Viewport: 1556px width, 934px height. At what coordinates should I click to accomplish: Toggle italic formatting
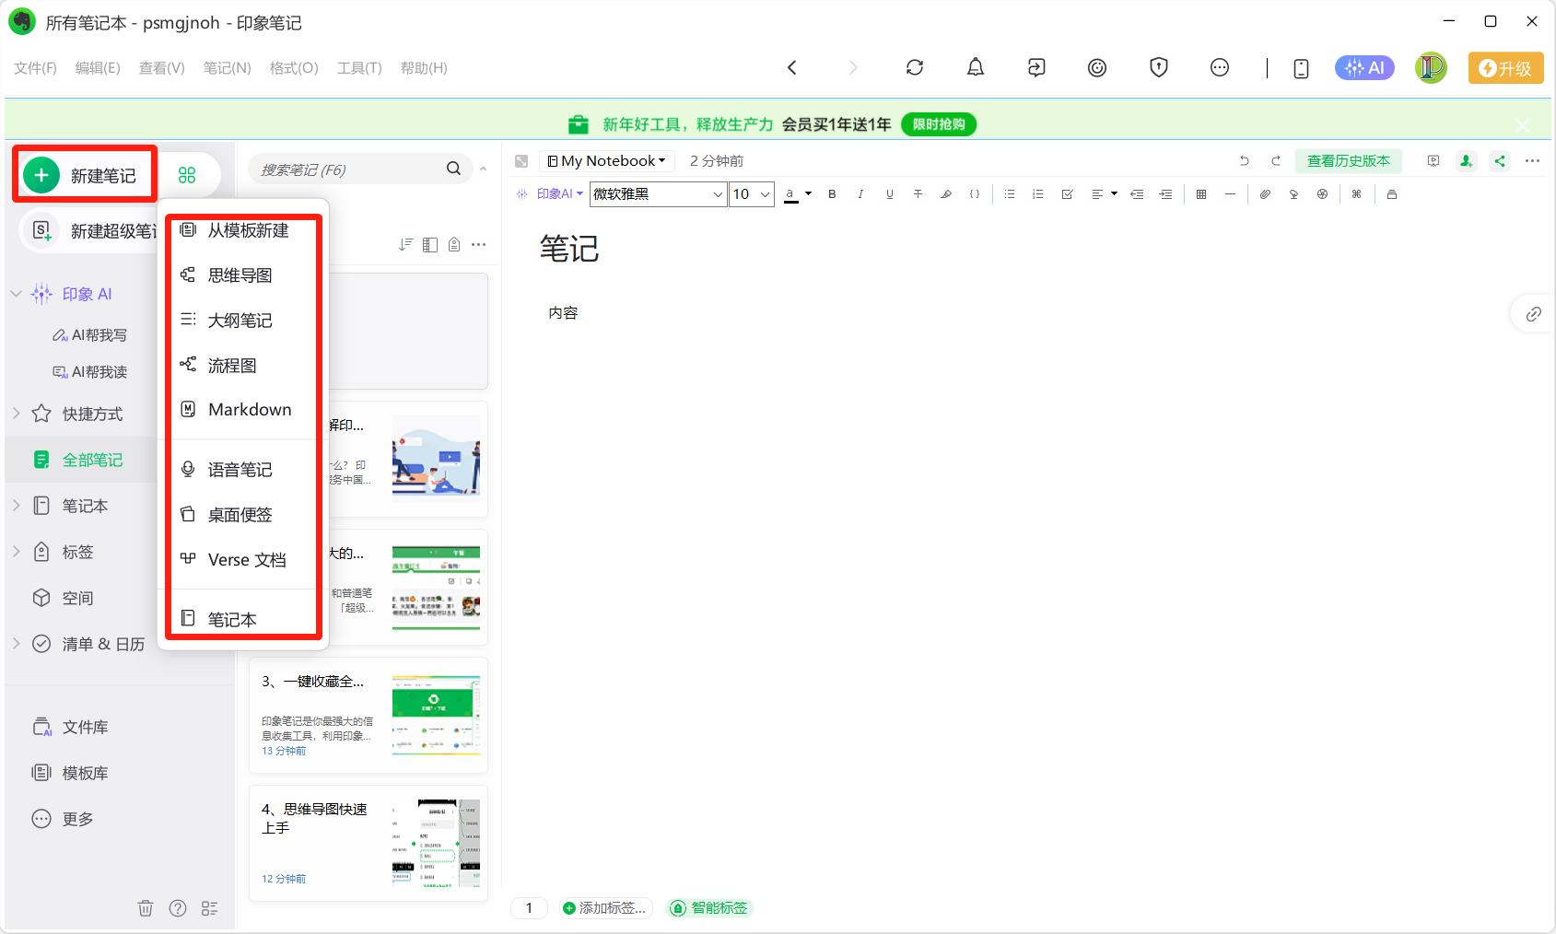coord(860,194)
